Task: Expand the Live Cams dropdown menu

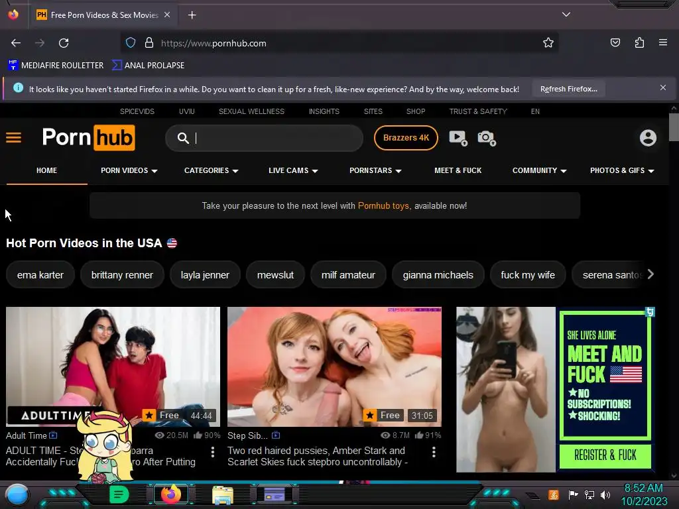Action: pyautogui.click(x=293, y=170)
